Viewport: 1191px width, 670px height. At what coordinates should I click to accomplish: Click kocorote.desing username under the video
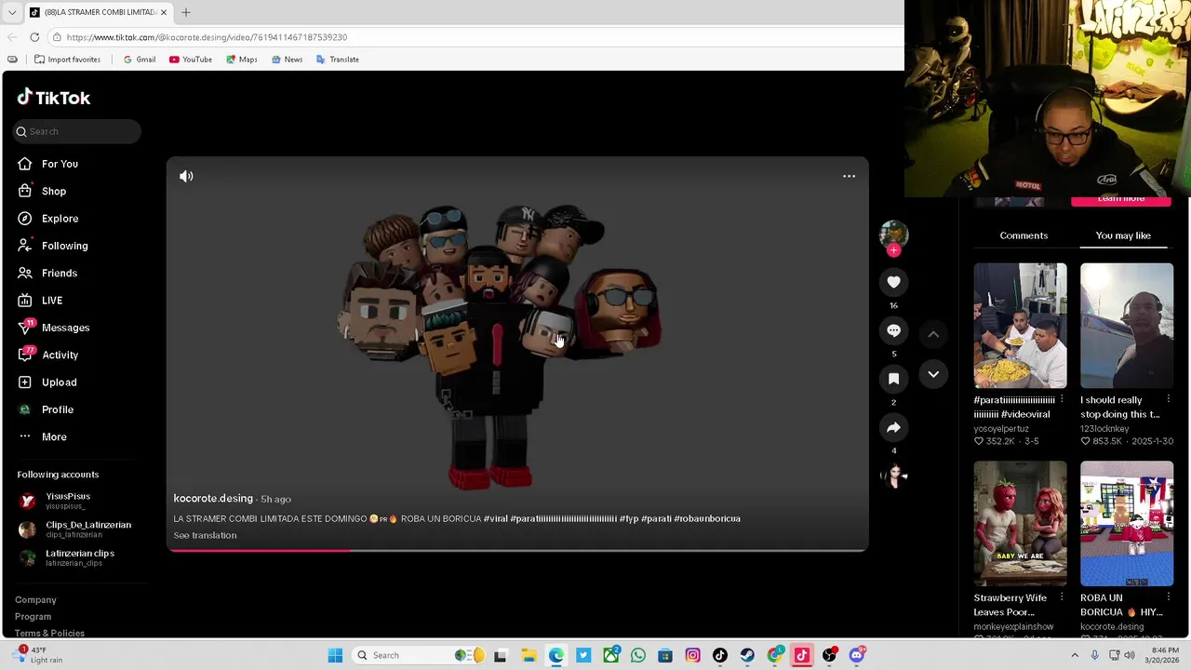(213, 499)
